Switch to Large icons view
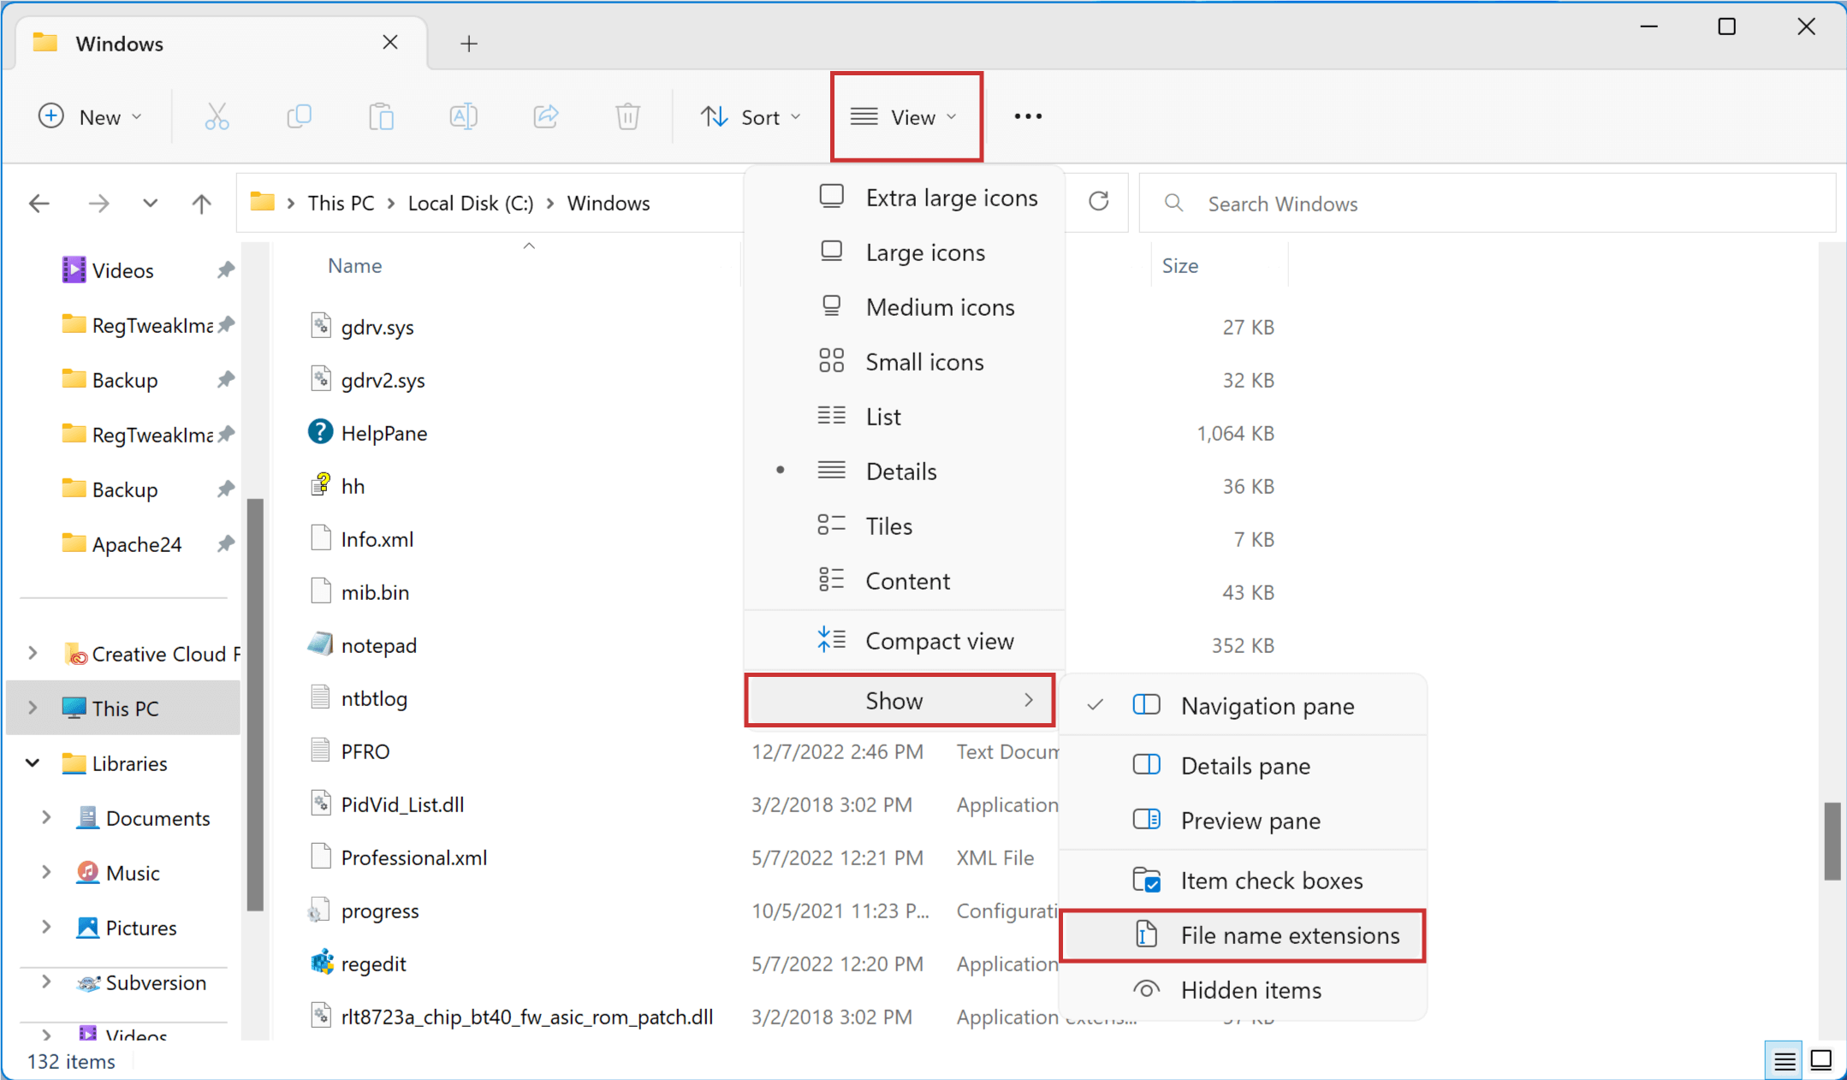This screenshot has width=1847, height=1080. coord(924,252)
